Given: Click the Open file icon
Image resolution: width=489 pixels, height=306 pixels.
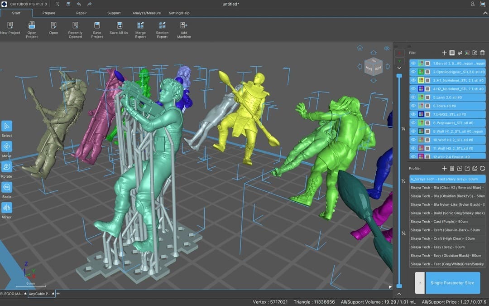Looking at the screenshot, I should pyautogui.click(x=53, y=25).
